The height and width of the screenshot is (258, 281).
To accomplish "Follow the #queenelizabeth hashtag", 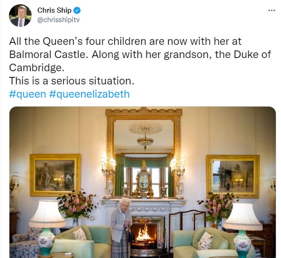I will pyautogui.click(x=89, y=94).
